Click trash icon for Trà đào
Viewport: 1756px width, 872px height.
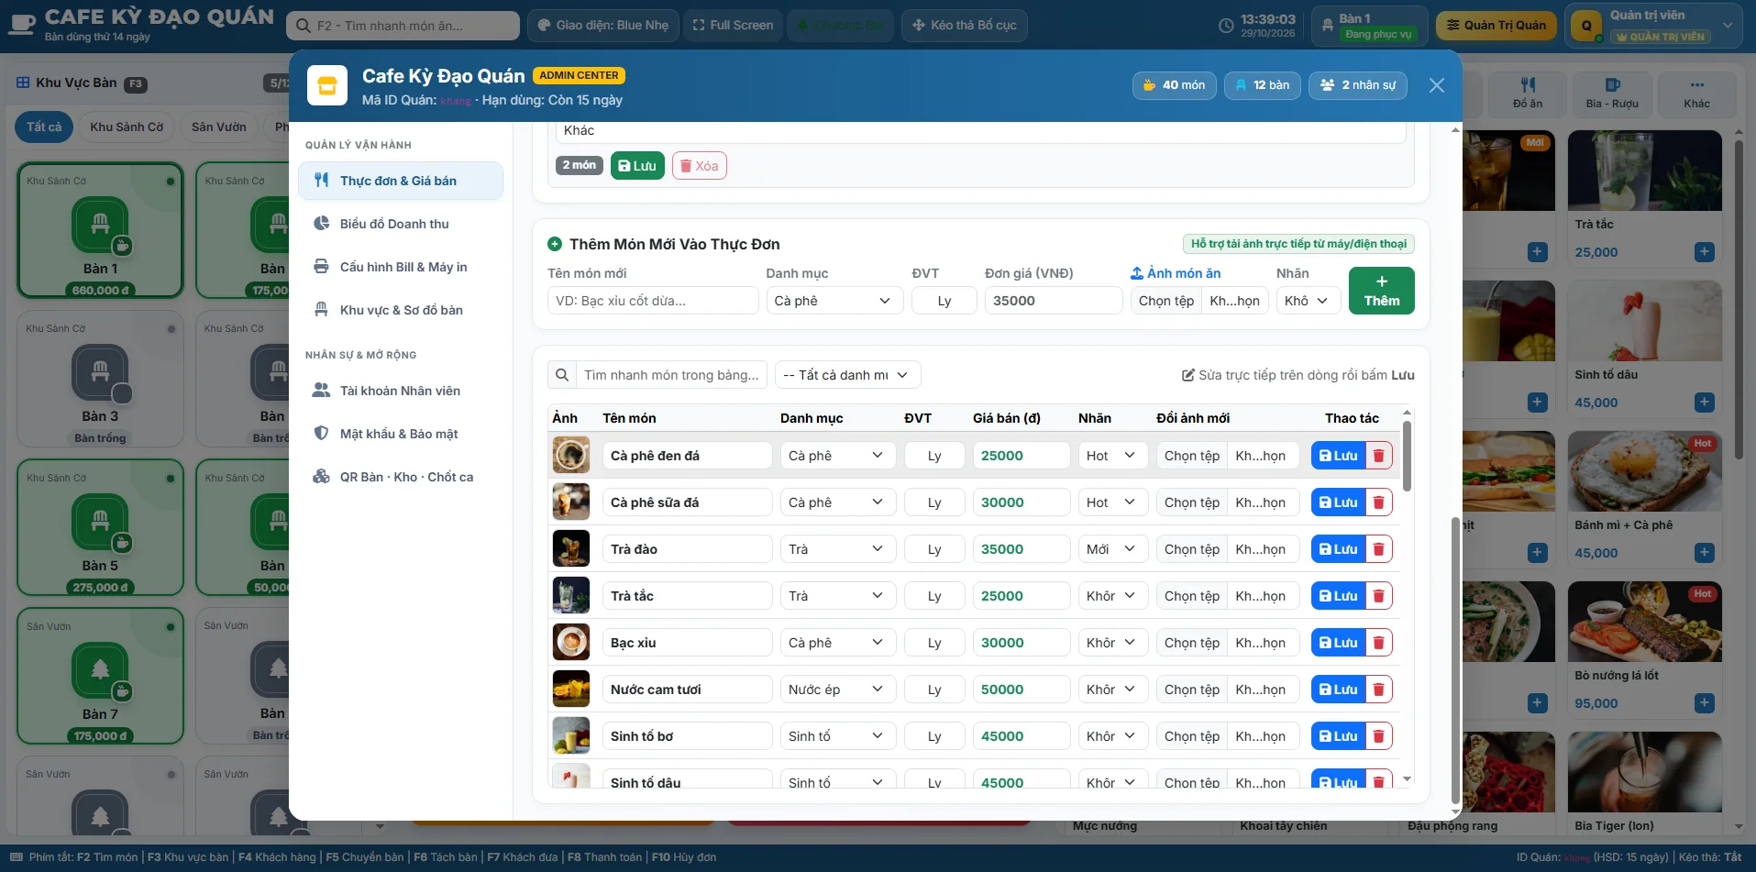click(1378, 549)
